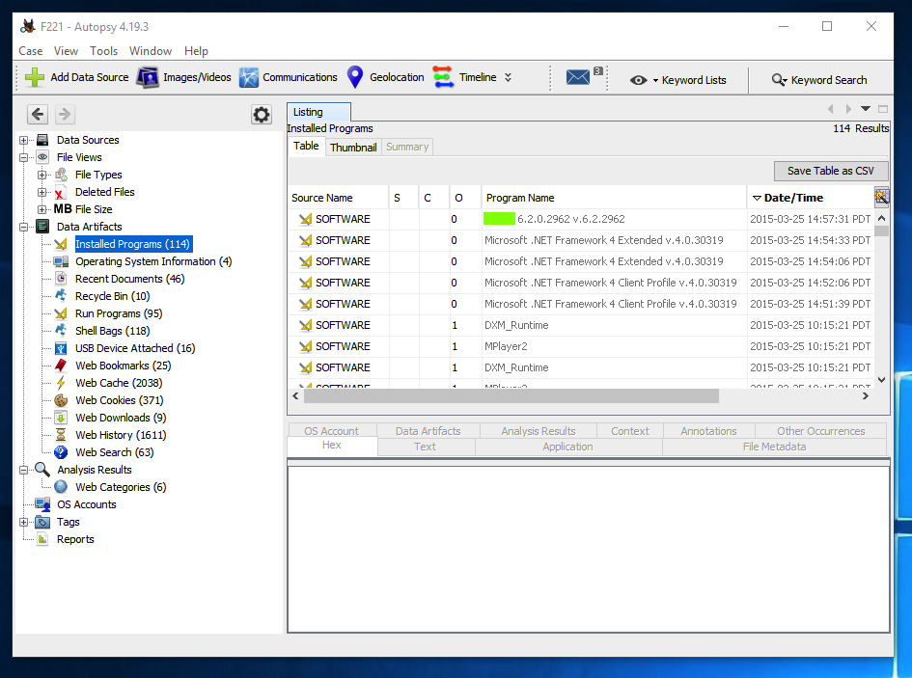Go back with the left arrow button

coord(38,114)
